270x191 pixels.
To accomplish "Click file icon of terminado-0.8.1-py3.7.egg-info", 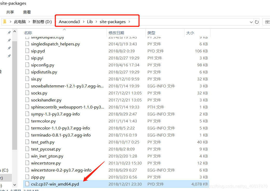I will (x=27, y=135).
